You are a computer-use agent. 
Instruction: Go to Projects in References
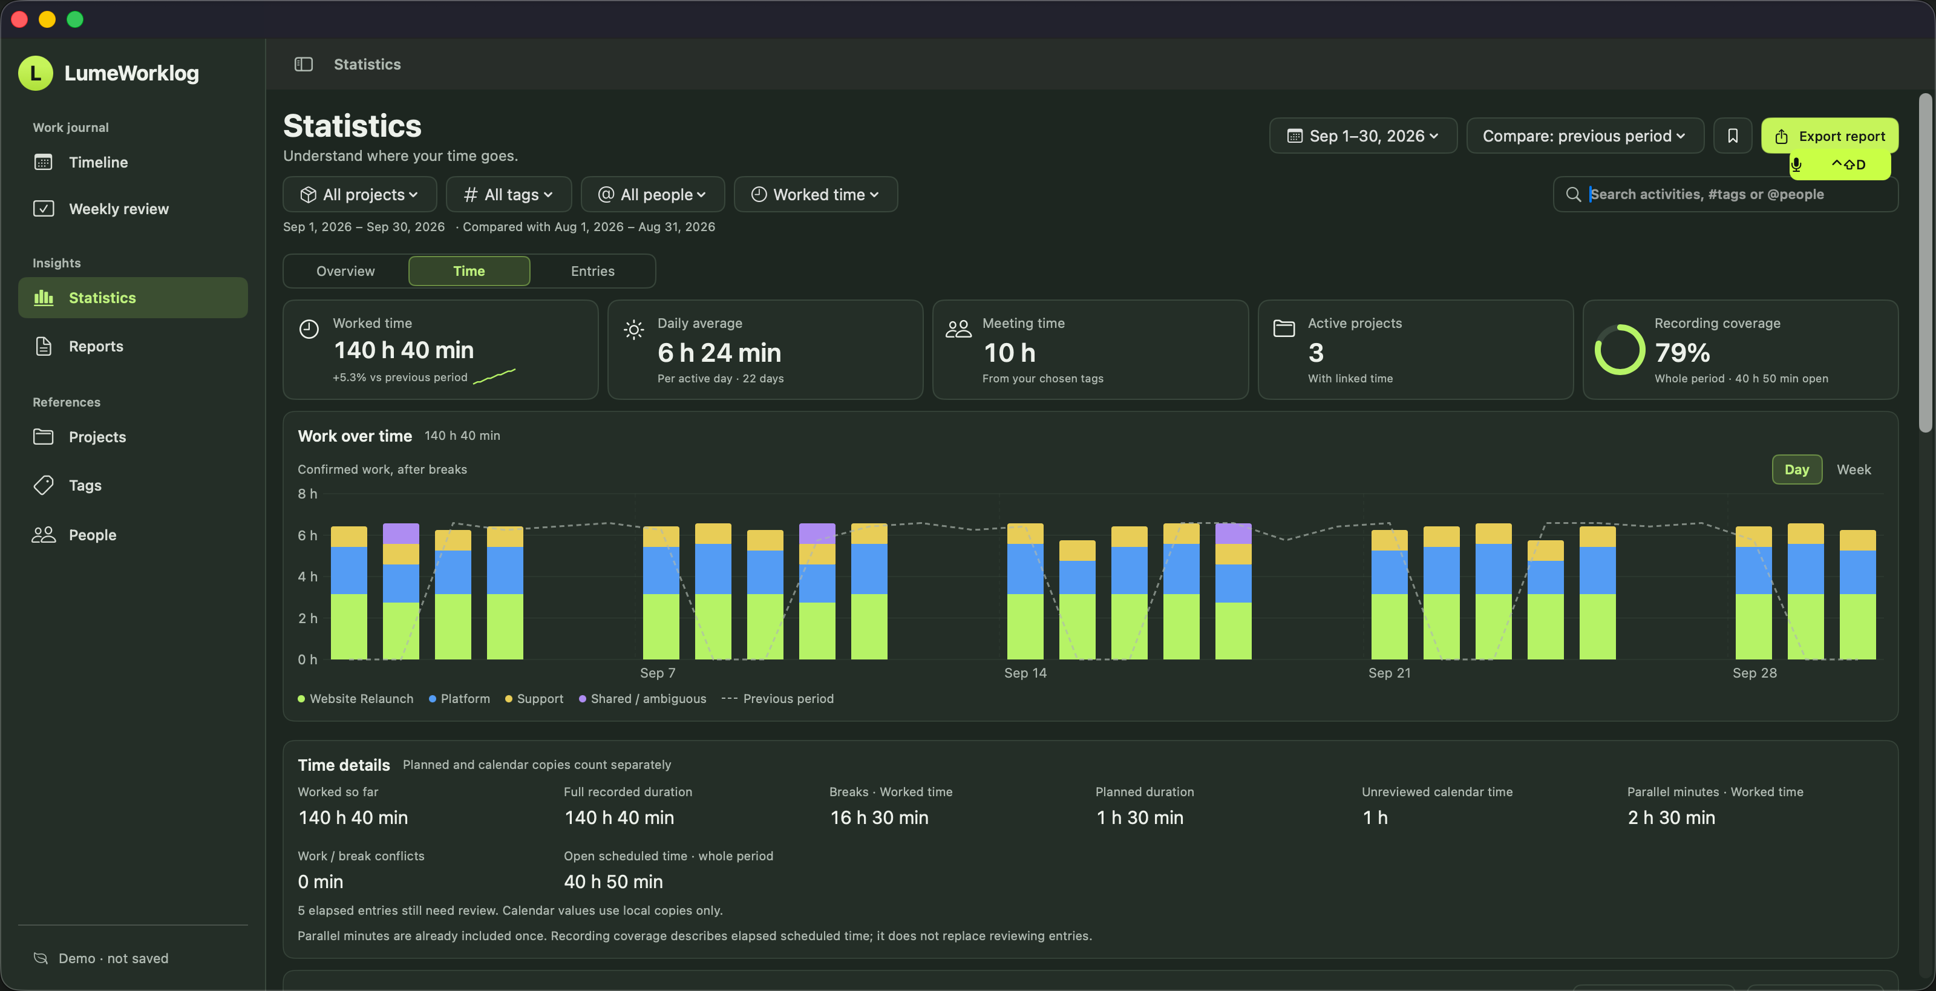(x=133, y=437)
